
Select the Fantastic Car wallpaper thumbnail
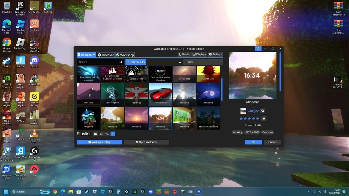[161, 94]
